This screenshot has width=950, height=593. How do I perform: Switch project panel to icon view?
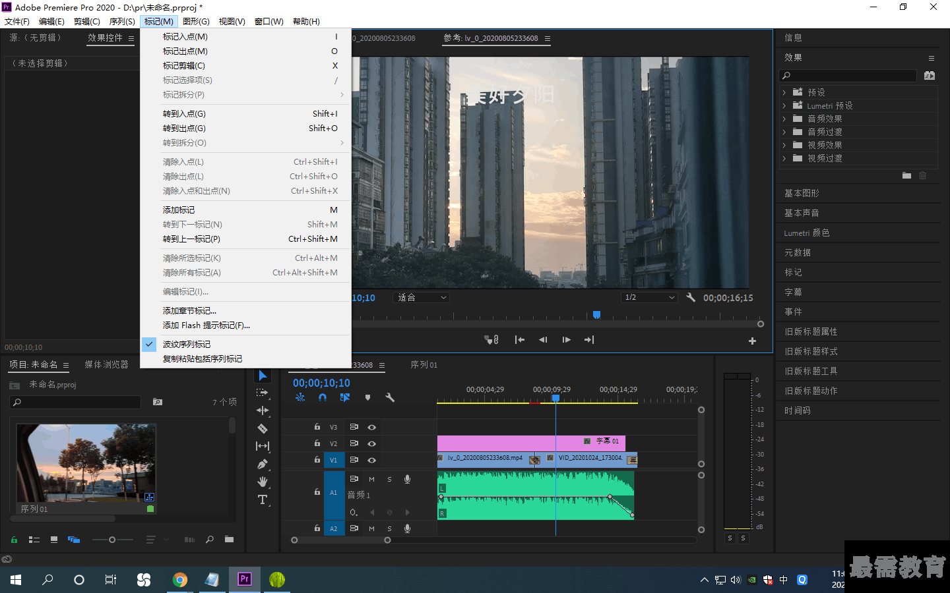tap(54, 540)
